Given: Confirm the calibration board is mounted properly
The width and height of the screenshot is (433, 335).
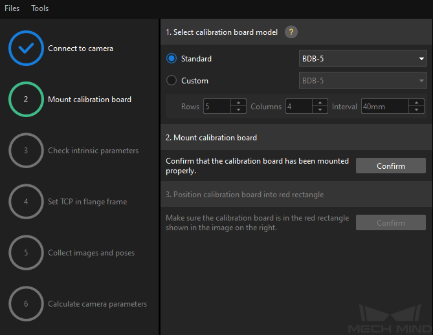Looking at the screenshot, I should [391, 166].
